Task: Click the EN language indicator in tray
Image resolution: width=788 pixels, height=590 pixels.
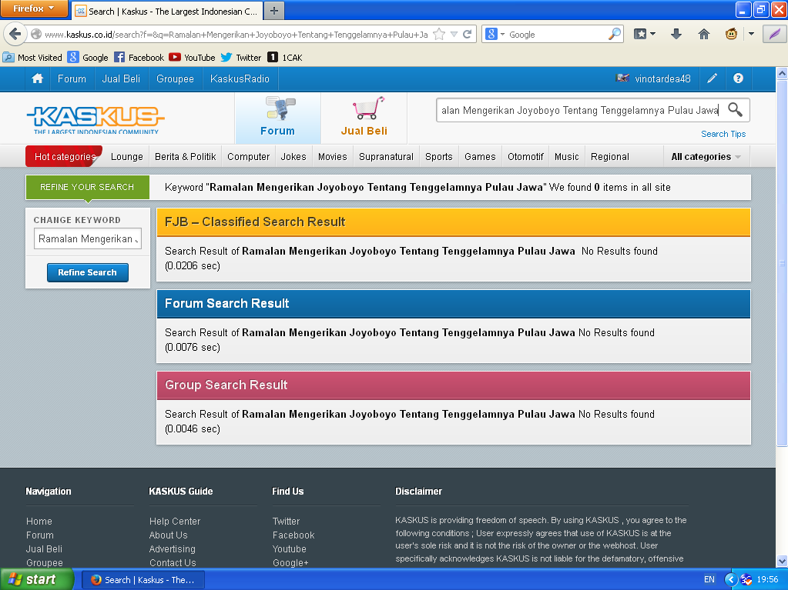Action: (709, 579)
